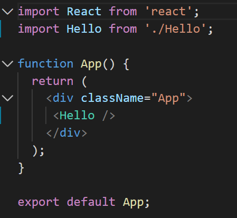Click 'from' keyword in the React import
The image size is (237, 218).
(123, 12)
